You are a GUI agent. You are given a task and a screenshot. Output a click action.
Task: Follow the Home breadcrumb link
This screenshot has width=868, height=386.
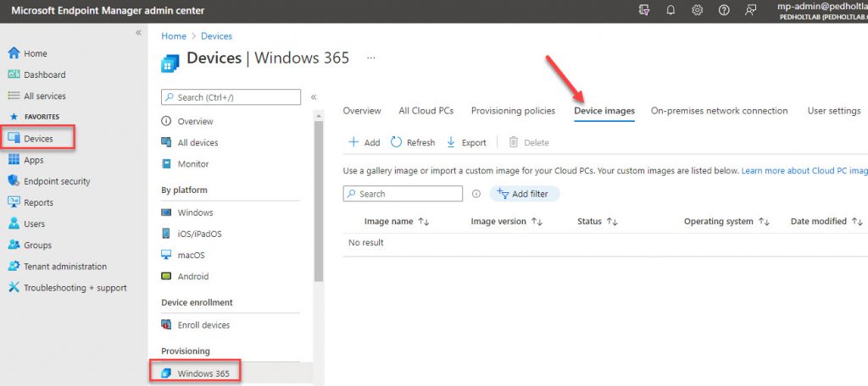pyautogui.click(x=174, y=36)
